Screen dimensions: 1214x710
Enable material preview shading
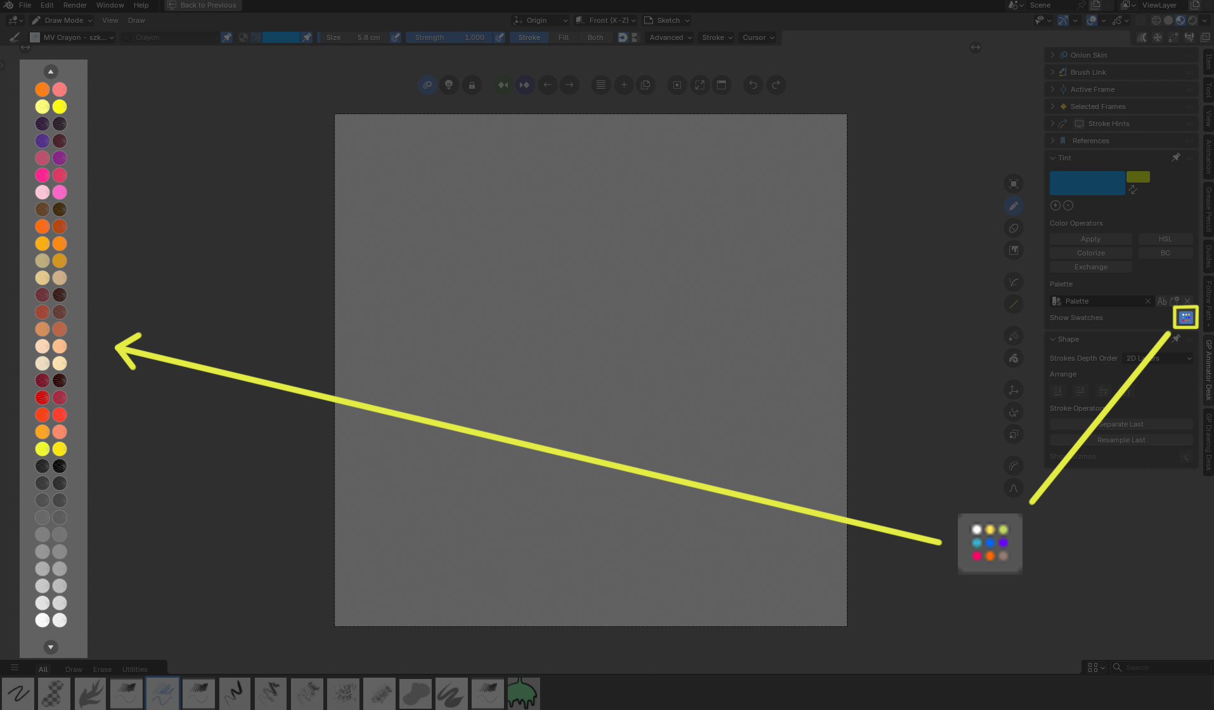[x=1180, y=20]
